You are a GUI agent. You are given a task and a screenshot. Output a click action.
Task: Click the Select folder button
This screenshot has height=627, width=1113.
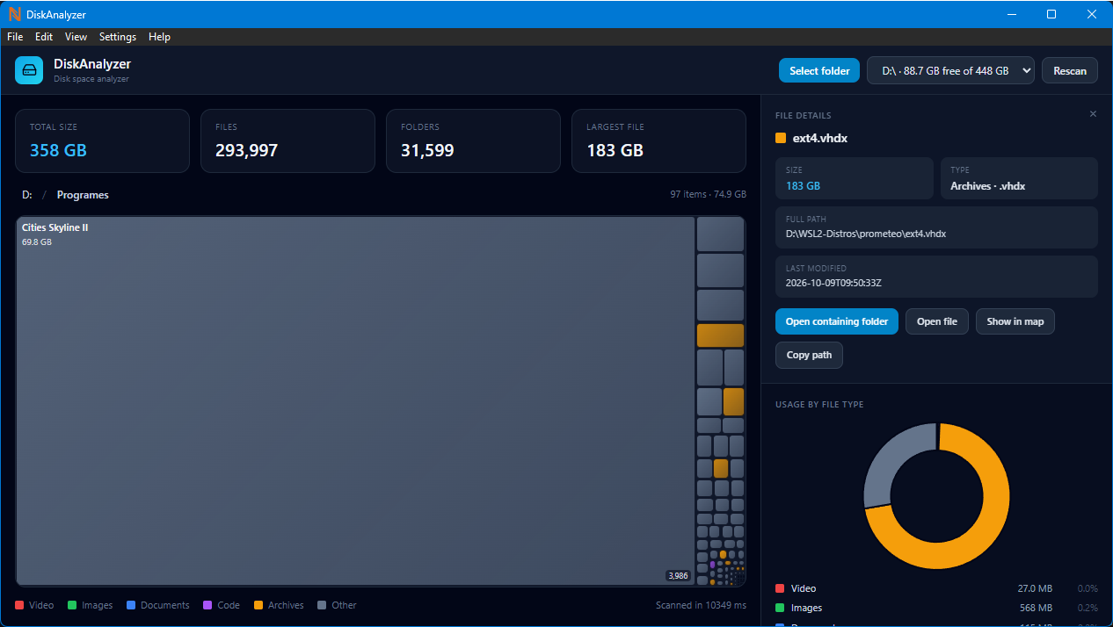(x=819, y=70)
